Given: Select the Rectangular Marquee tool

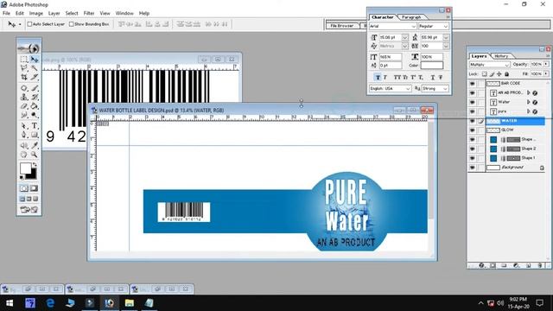Looking at the screenshot, I should pos(23,60).
